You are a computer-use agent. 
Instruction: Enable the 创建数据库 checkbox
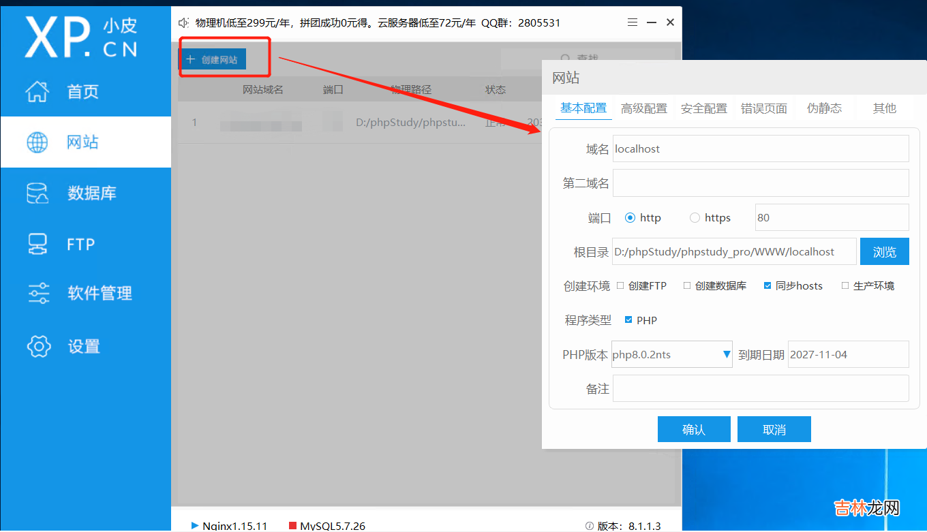687,286
